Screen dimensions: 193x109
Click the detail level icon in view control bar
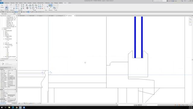click(x=24, y=103)
